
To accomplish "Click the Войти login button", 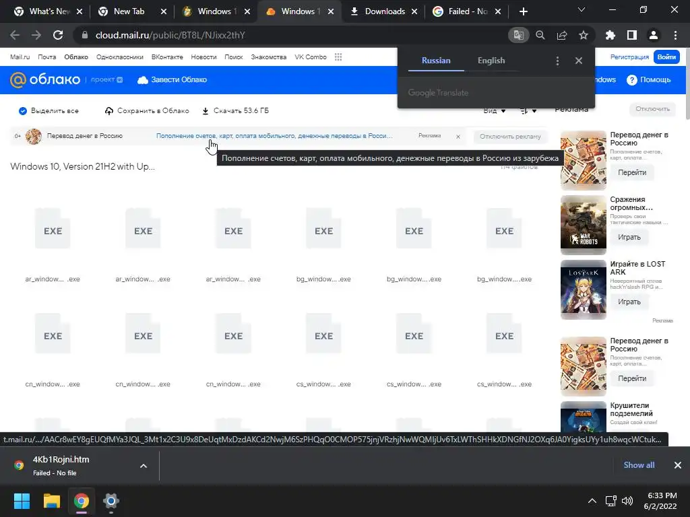I will pos(666,57).
